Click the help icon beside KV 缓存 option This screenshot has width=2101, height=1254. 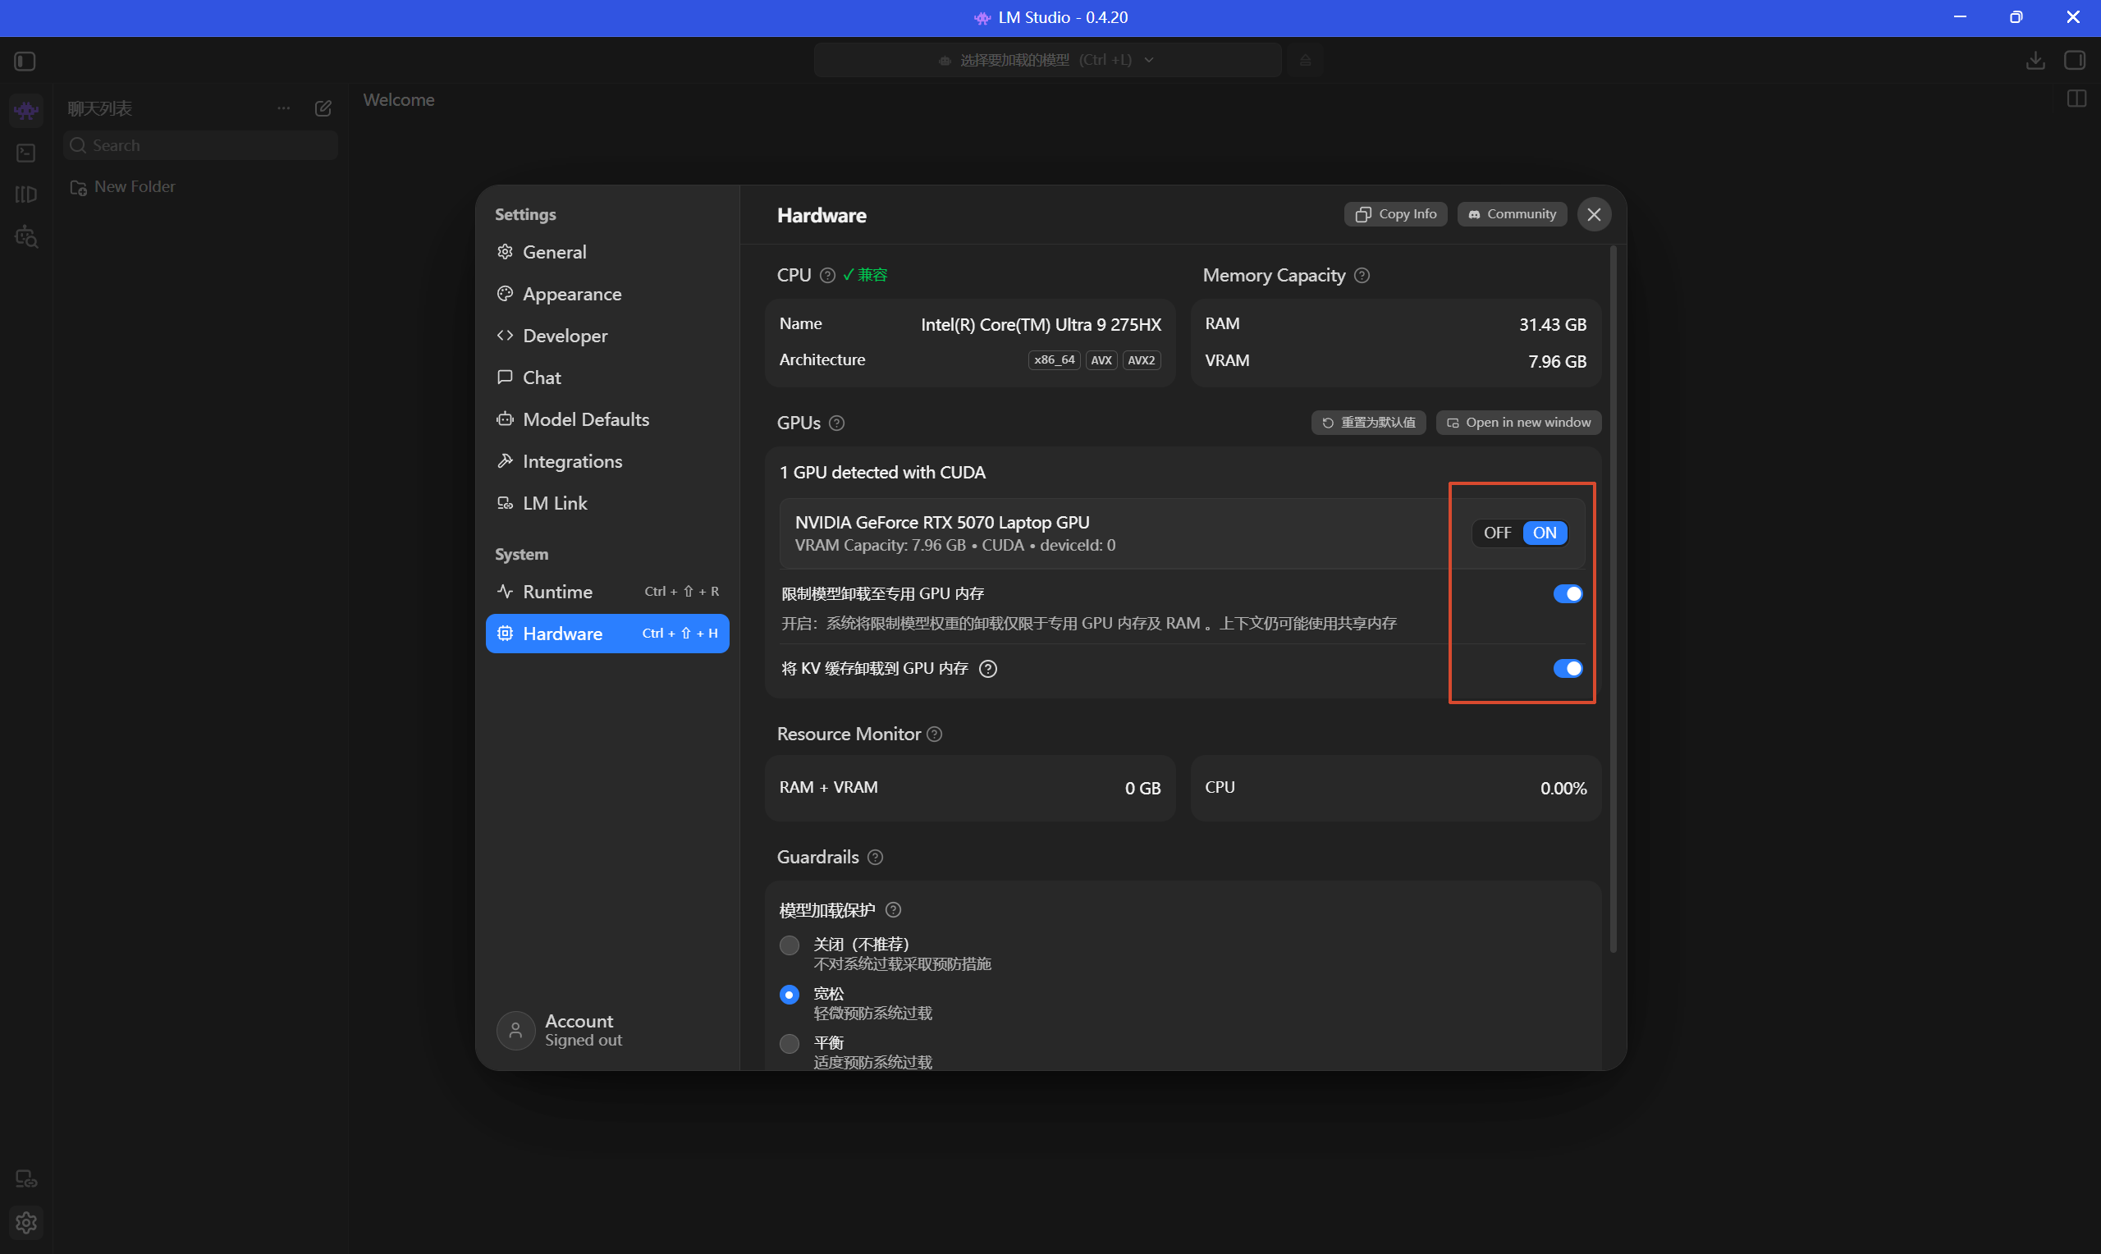point(987,669)
